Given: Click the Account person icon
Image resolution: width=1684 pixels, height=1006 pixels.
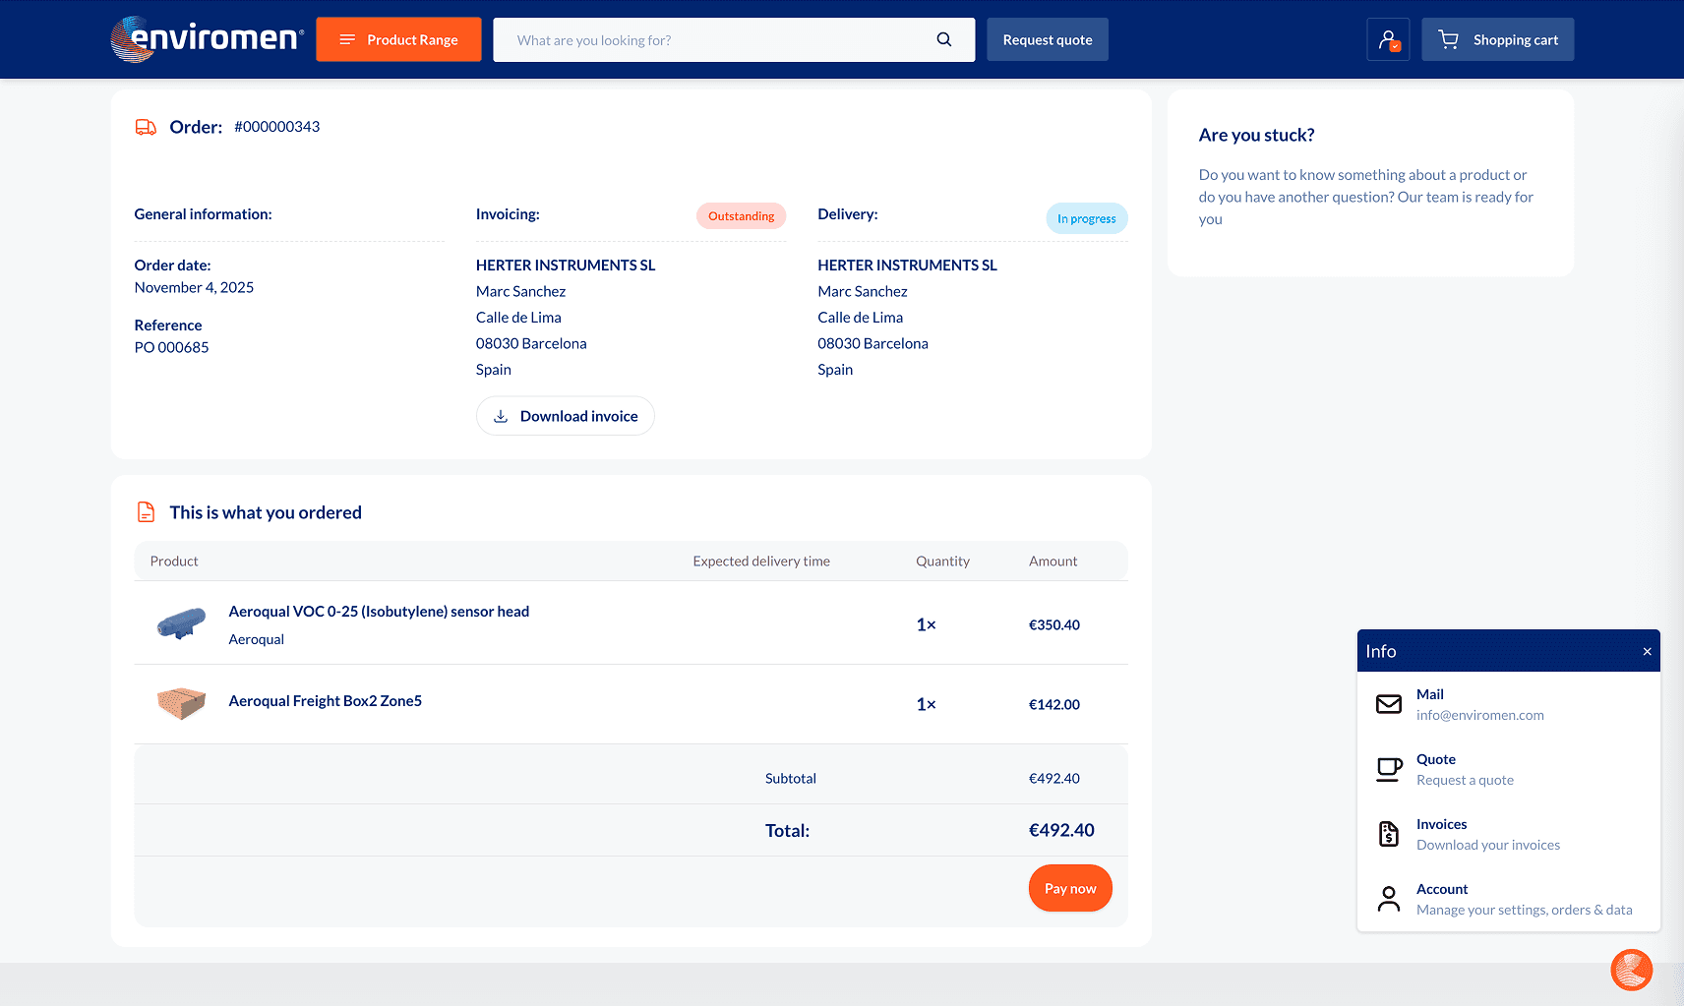Looking at the screenshot, I should (1389, 899).
